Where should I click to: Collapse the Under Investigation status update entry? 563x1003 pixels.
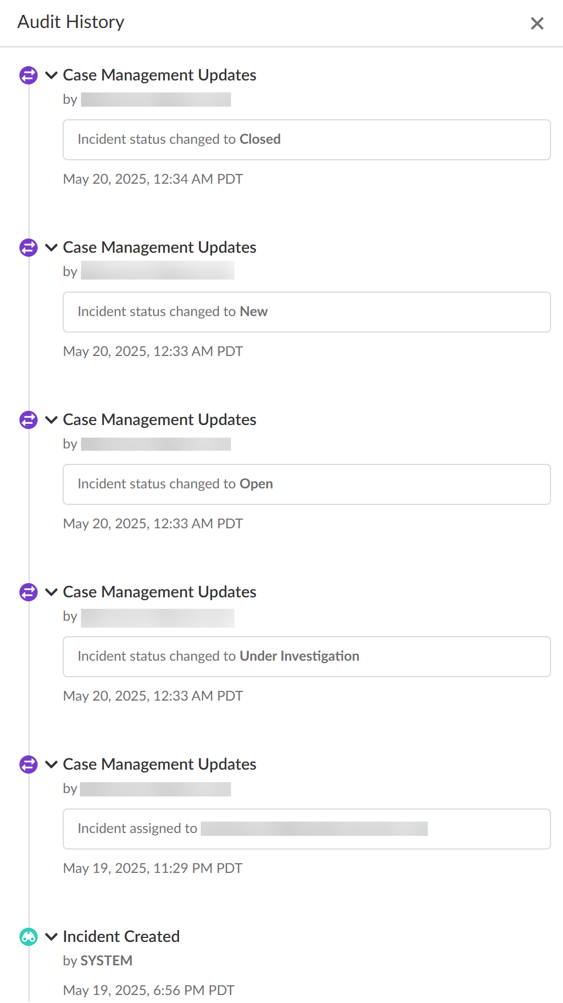(51, 592)
